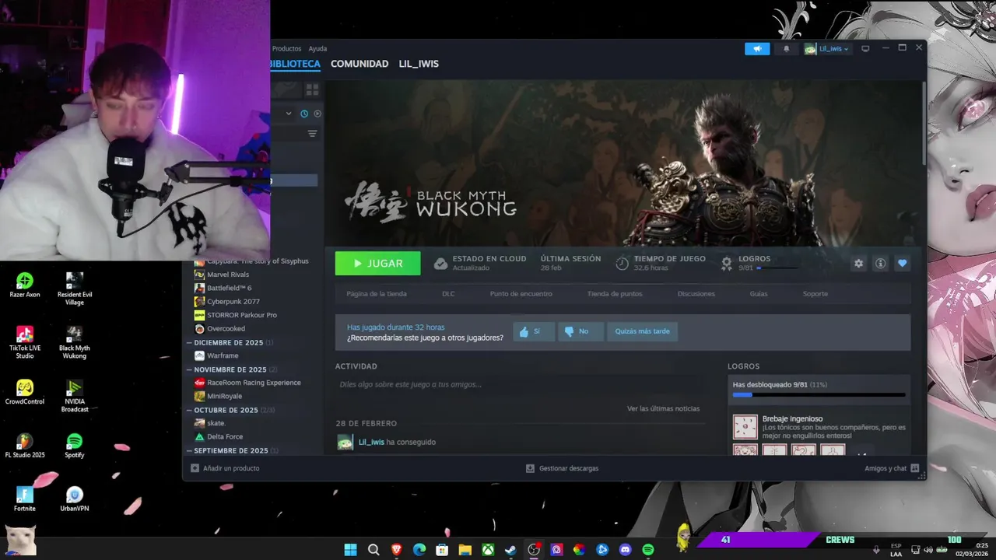The image size is (996, 560).
Task: Recommend the game with the Sí thumbs-up
Action: tap(533, 331)
